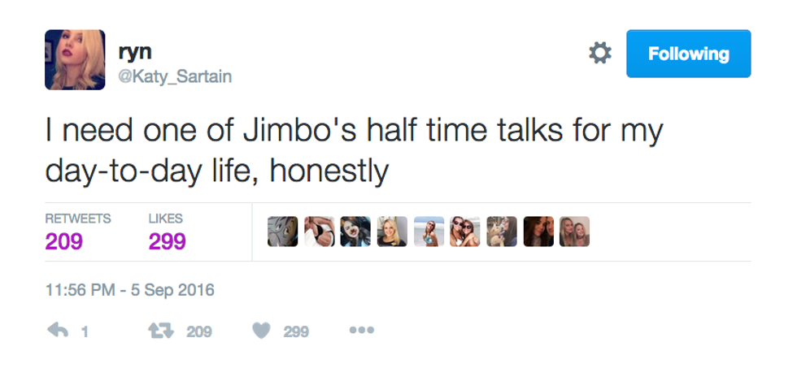Like the tweet with the heart icon

click(260, 331)
